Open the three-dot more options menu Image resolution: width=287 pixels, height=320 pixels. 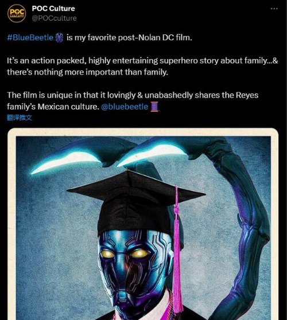click(274, 9)
